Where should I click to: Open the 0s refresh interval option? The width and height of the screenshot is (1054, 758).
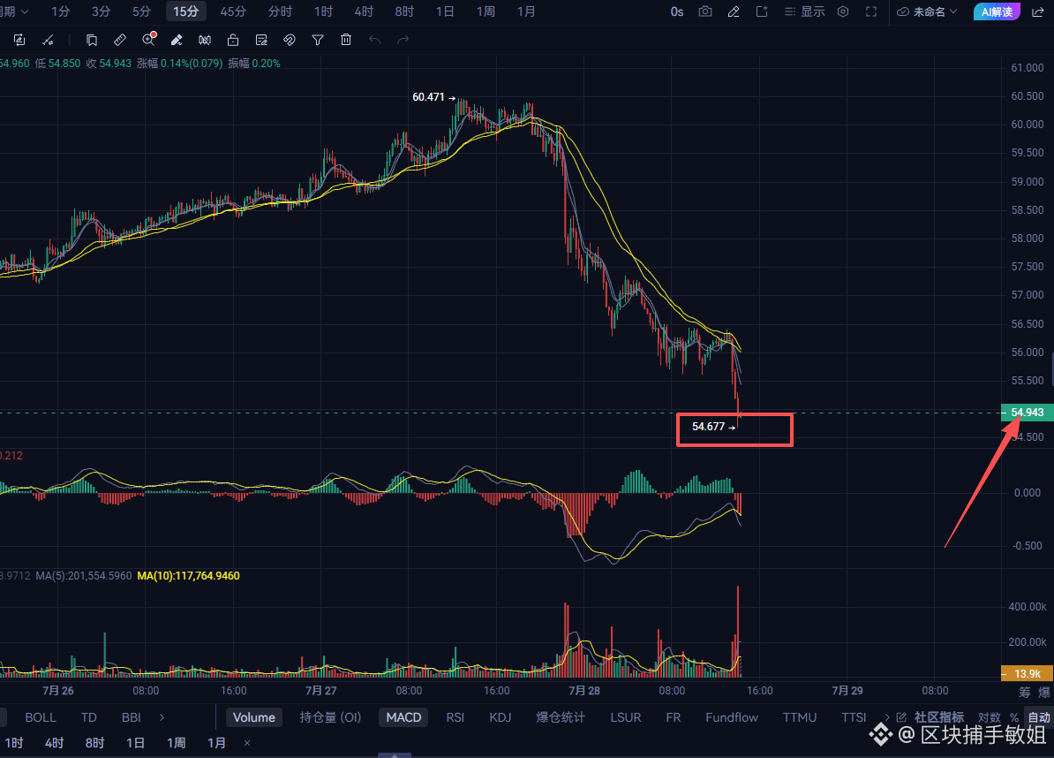(x=677, y=11)
